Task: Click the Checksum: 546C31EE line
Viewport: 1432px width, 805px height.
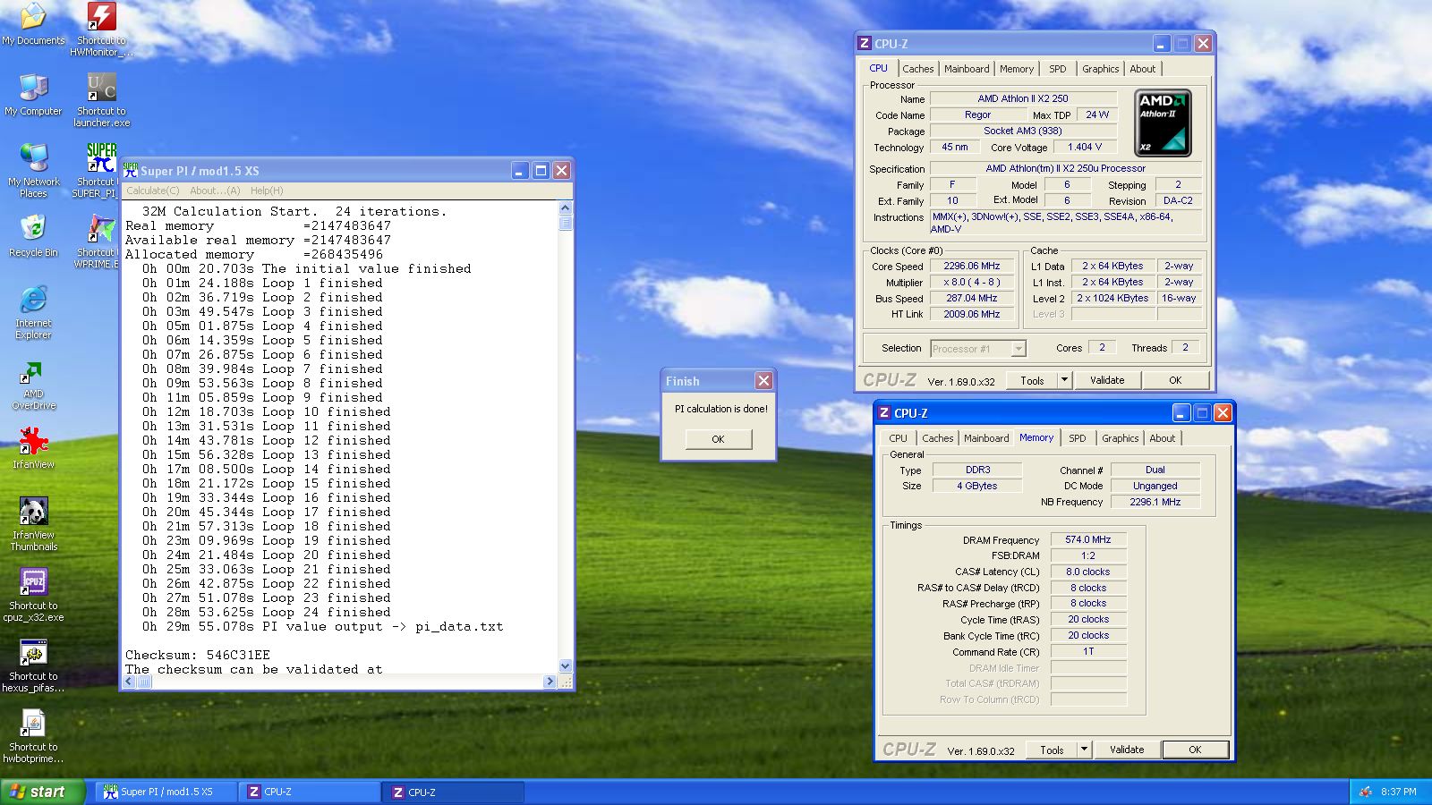Action: pyautogui.click(x=198, y=655)
